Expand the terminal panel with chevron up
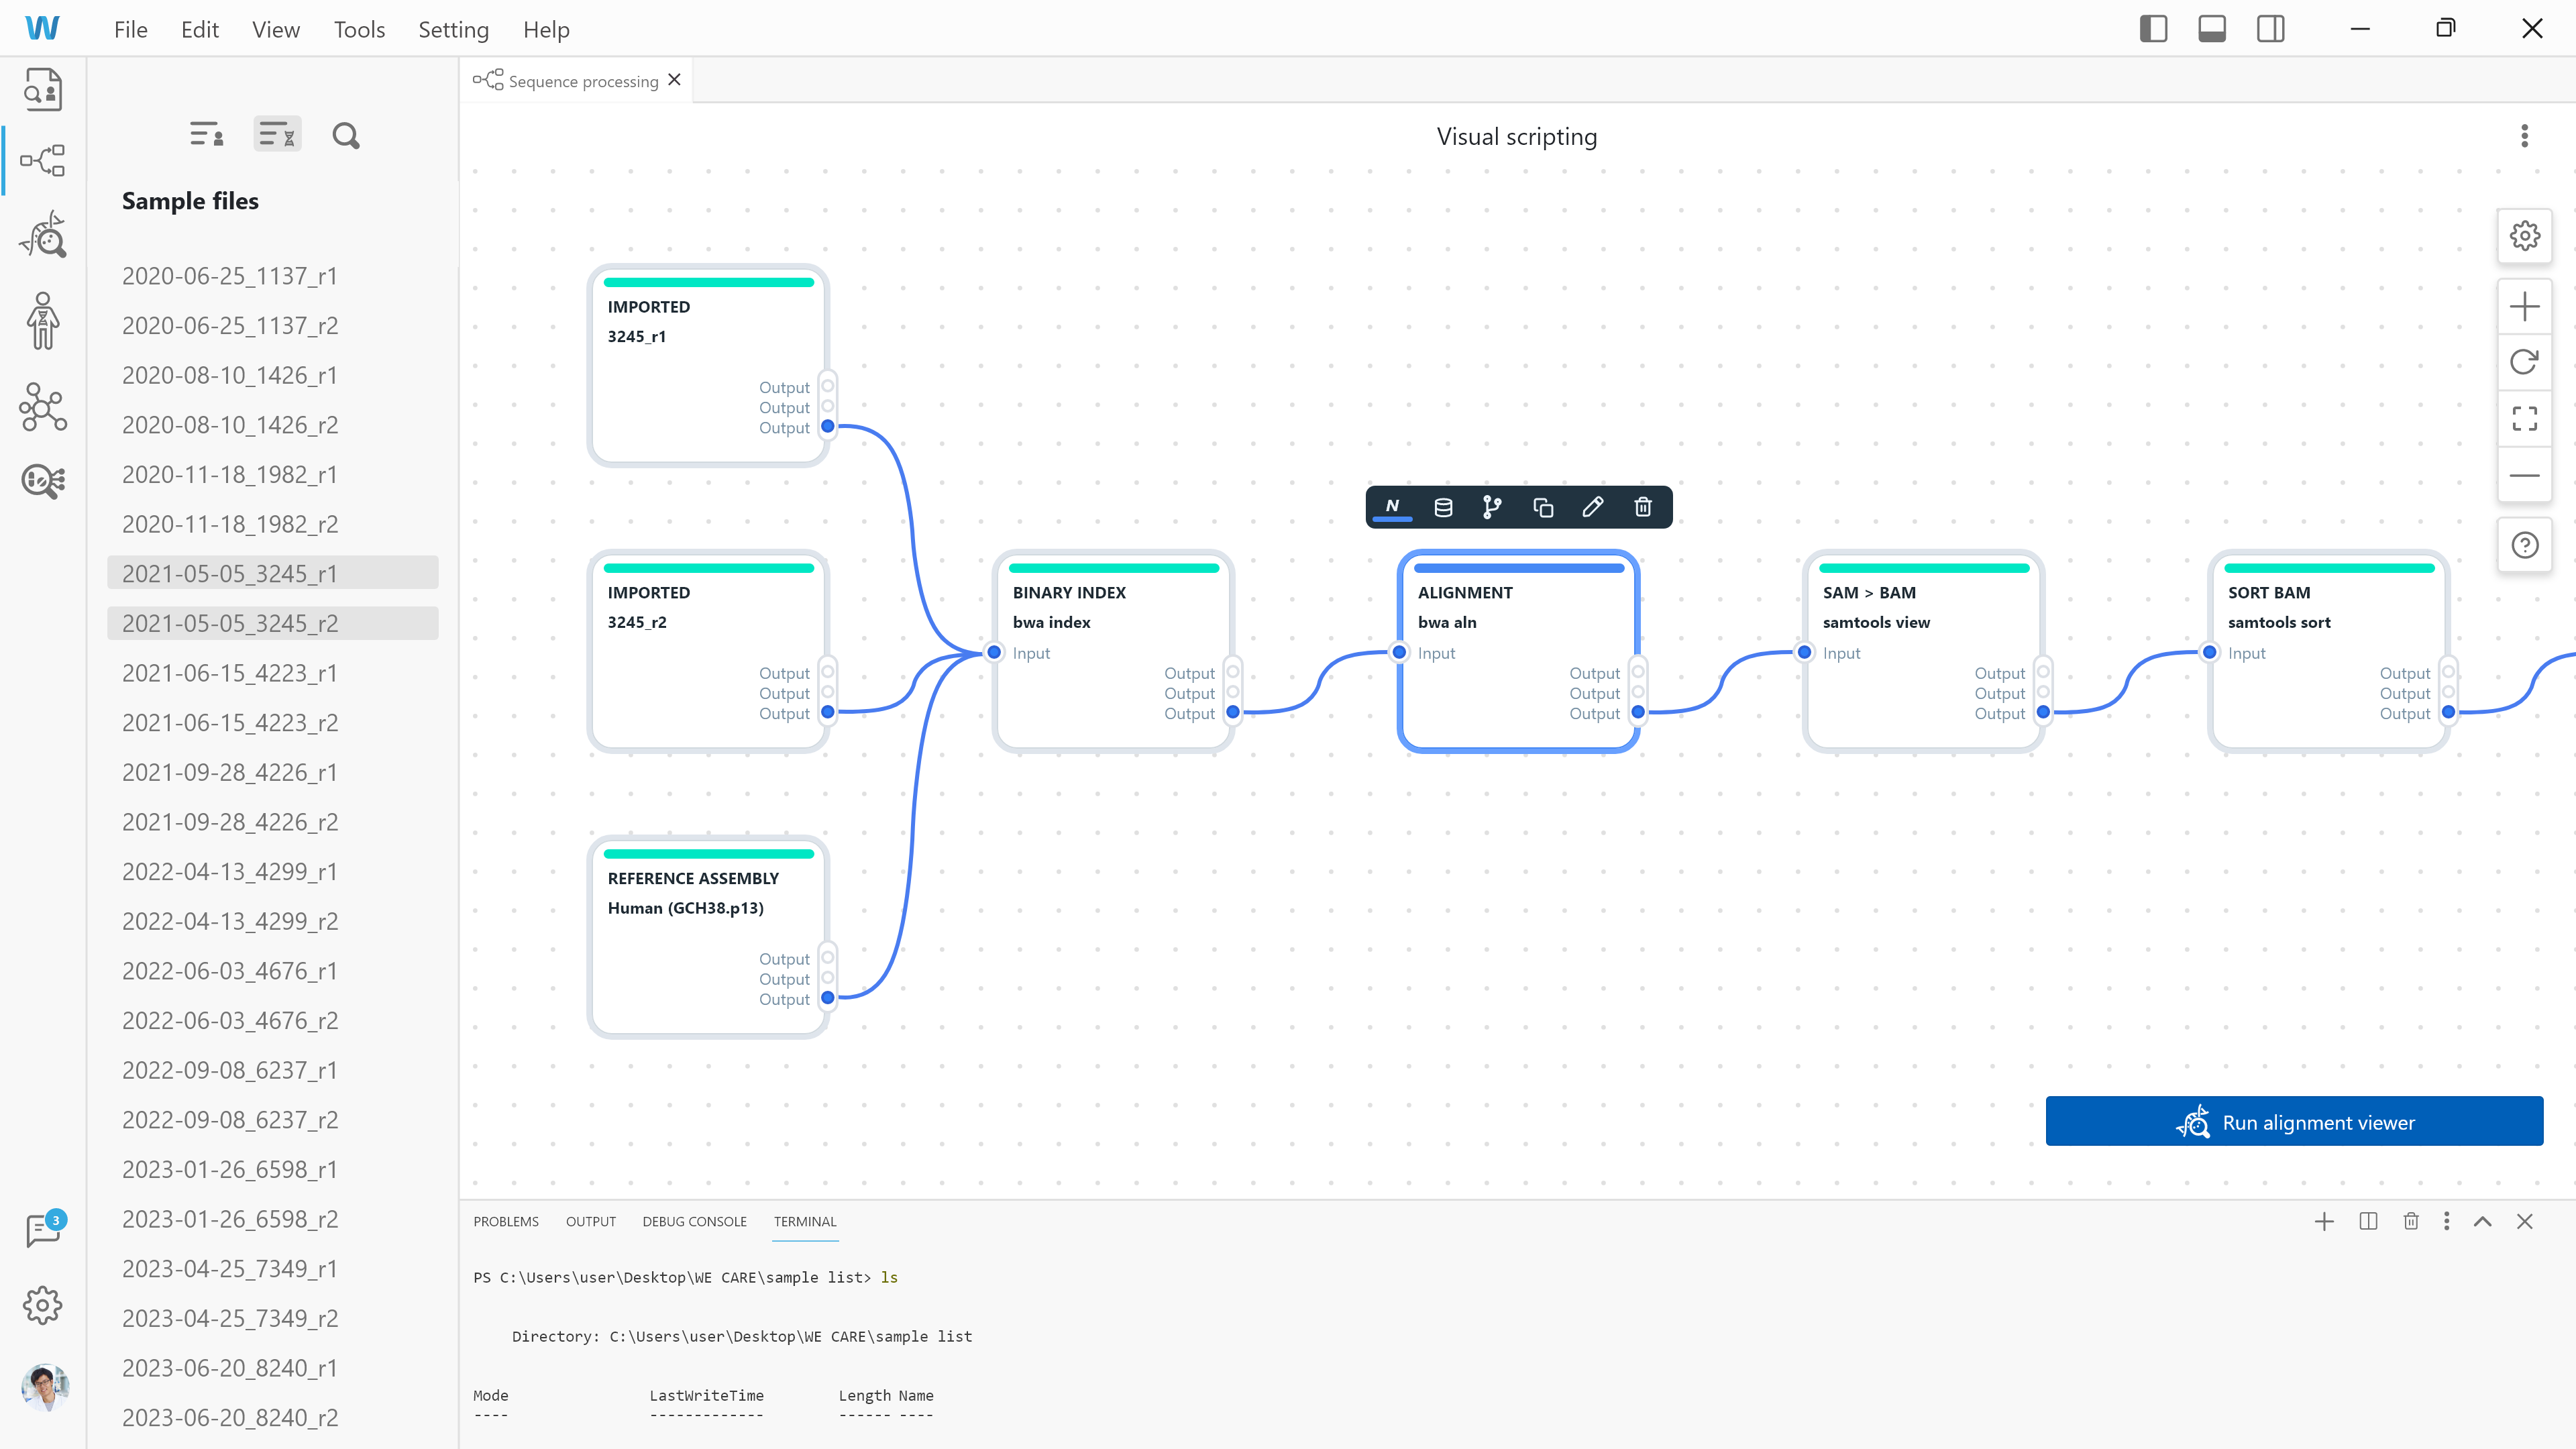This screenshot has width=2576, height=1449. 2483,1221
